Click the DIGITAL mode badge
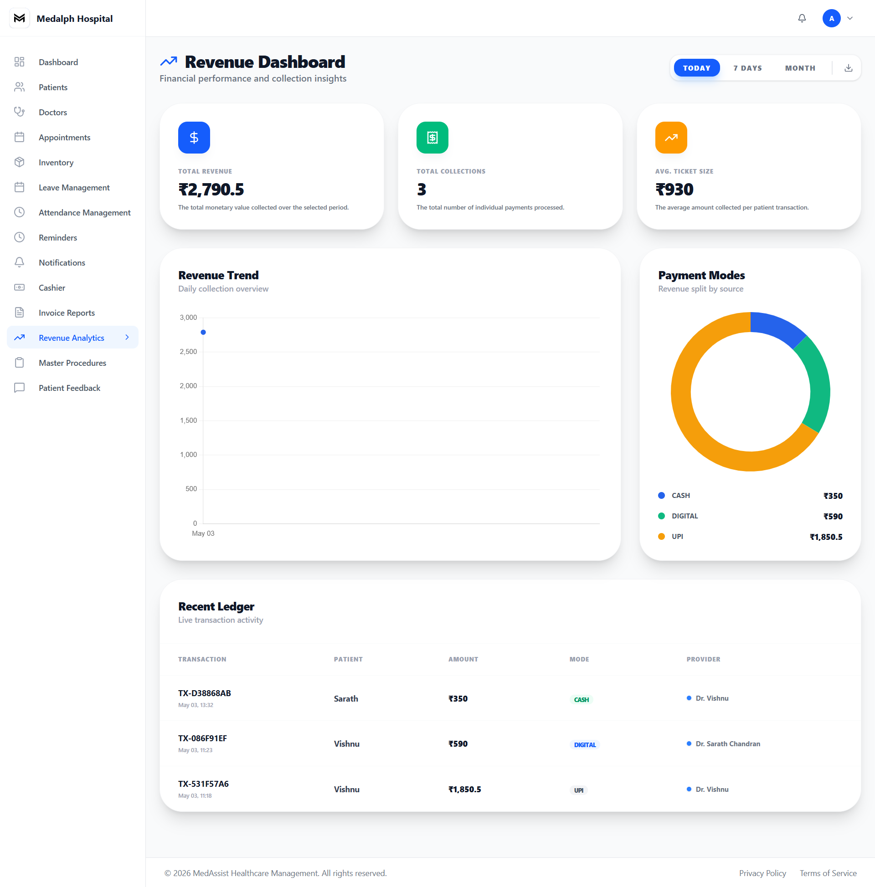875x887 pixels. (585, 745)
